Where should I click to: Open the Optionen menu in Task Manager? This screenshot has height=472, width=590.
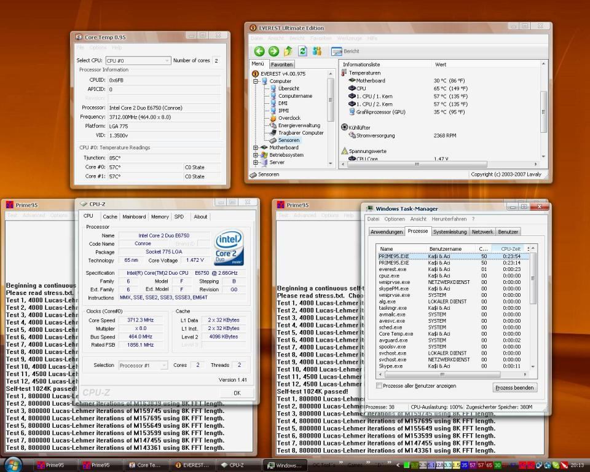(x=395, y=219)
